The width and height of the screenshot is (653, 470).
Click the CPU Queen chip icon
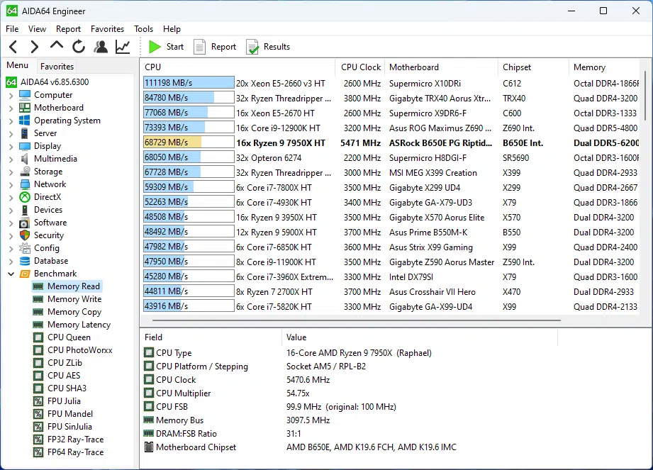coord(38,337)
